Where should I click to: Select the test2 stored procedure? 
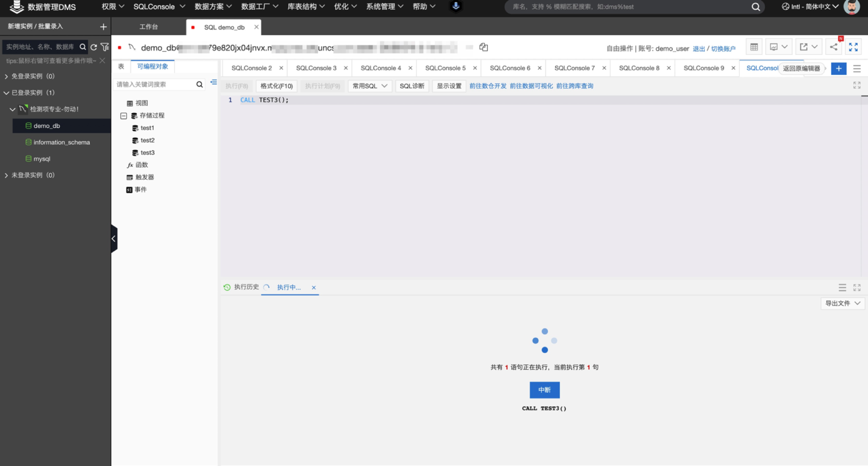[147, 140]
